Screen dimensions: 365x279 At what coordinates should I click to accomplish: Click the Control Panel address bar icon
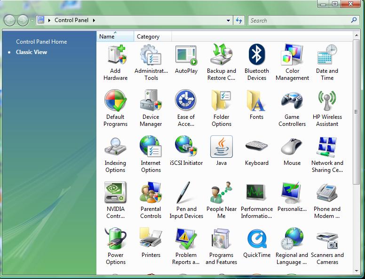pos(41,20)
